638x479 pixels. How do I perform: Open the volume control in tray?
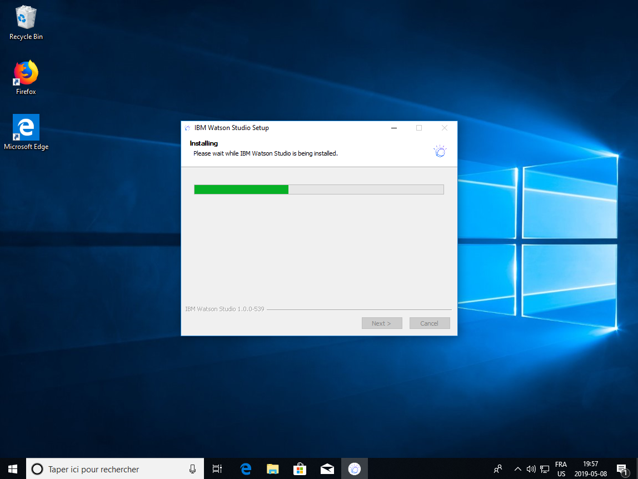(x=531, y=469)
